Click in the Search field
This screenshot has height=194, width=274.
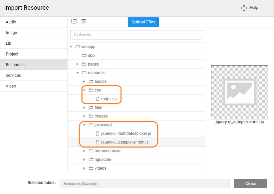click(136, 35)
